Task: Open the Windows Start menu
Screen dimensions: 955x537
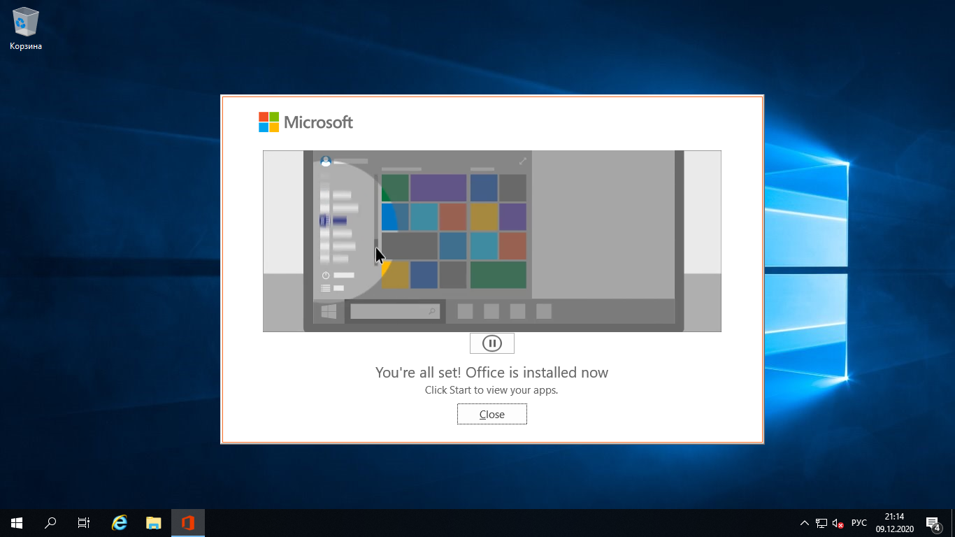Action: (x=17, y=522)
